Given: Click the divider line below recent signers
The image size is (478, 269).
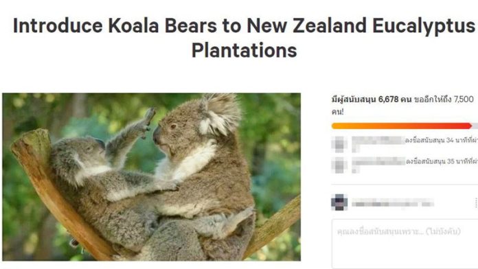Looking at the screenshot, I should point(405,185).
